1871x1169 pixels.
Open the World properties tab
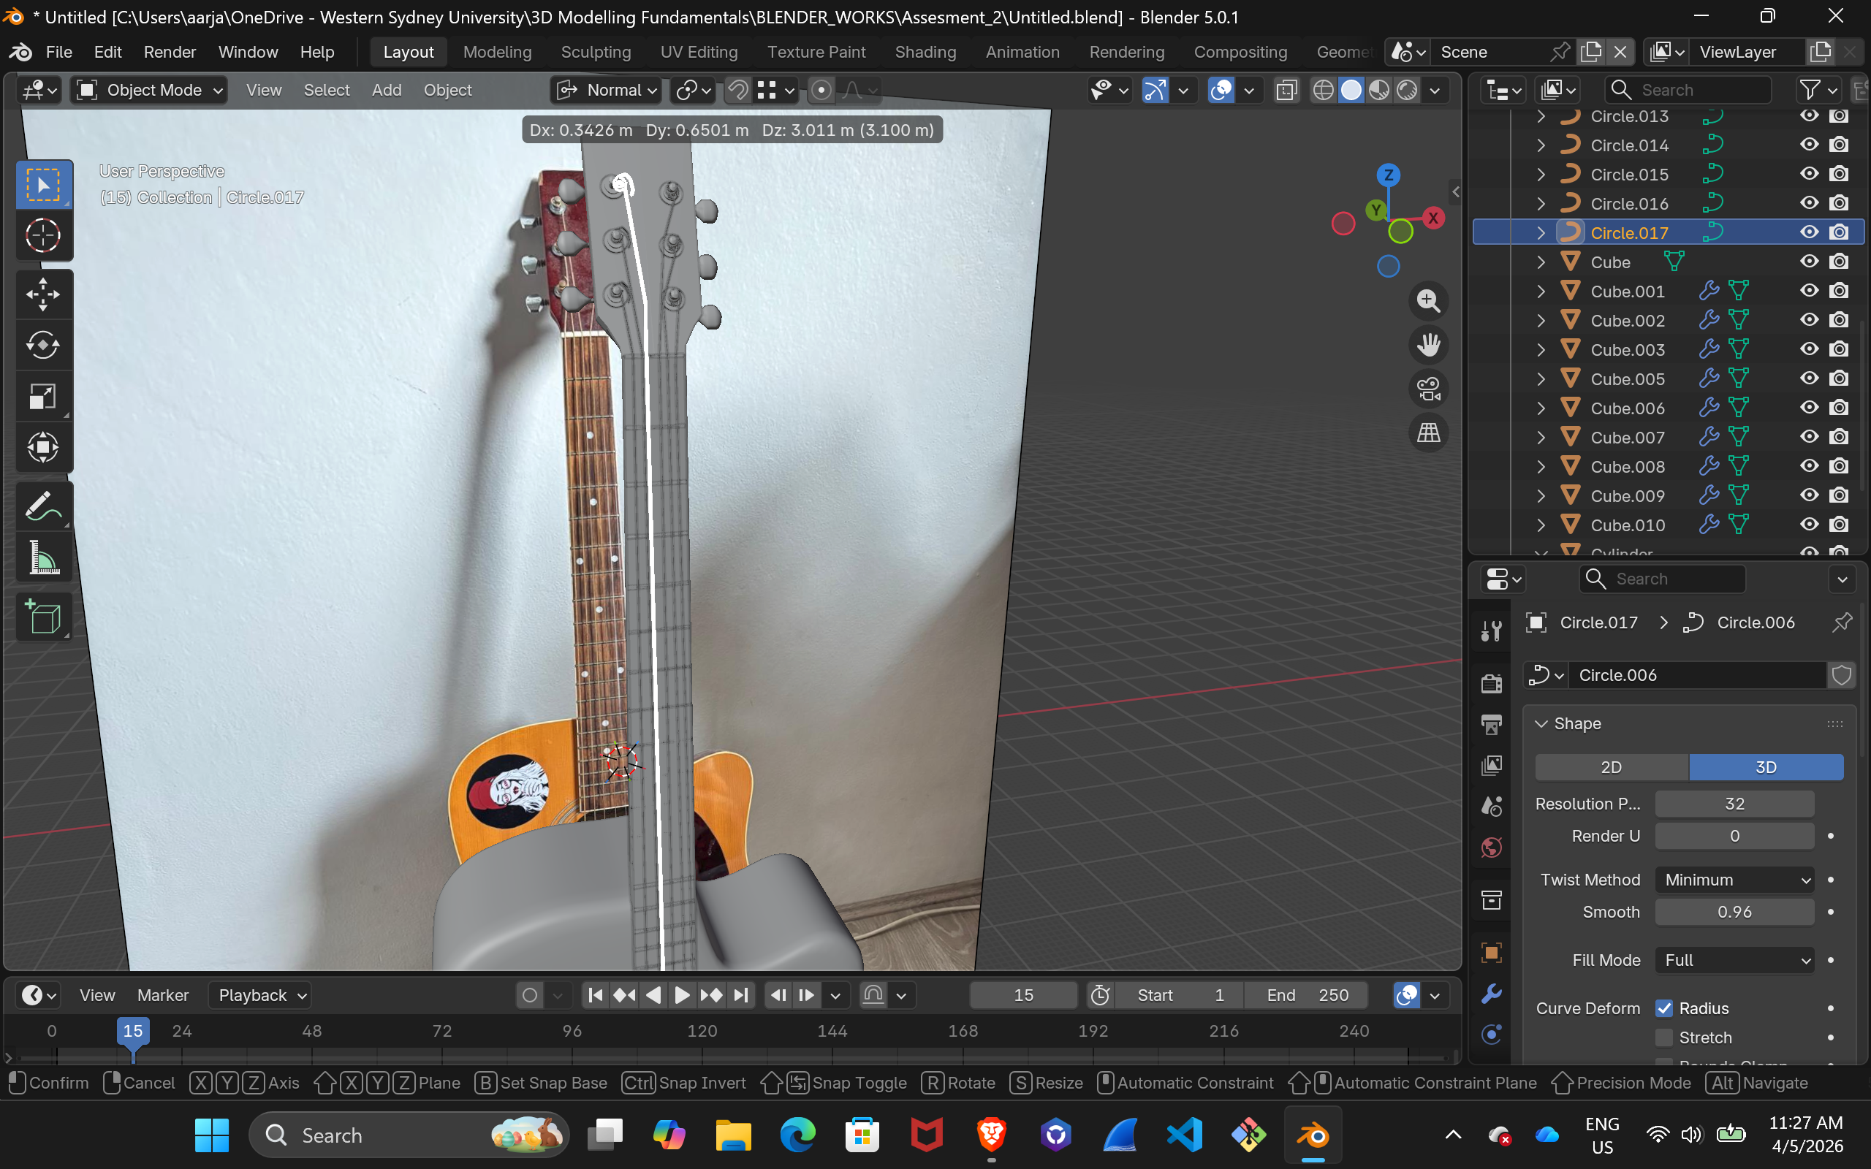click(1492, 848)
